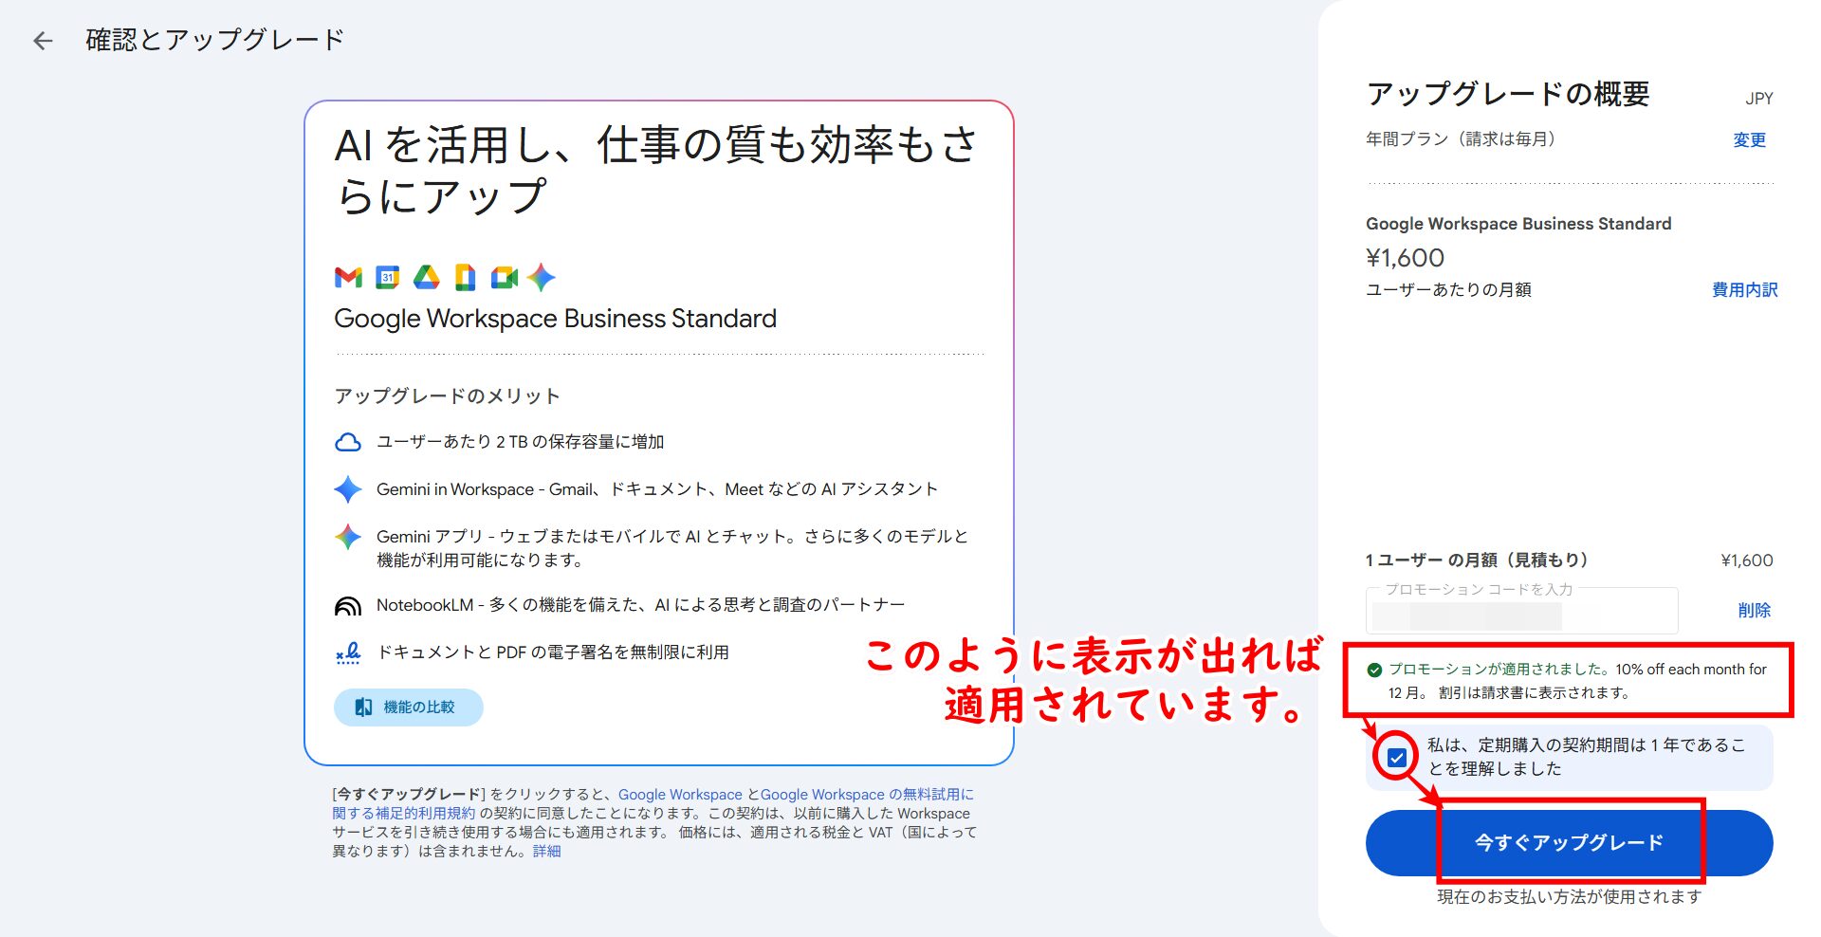
Task: Click the 詳細 details link
Action: click(x=546, y=852)
